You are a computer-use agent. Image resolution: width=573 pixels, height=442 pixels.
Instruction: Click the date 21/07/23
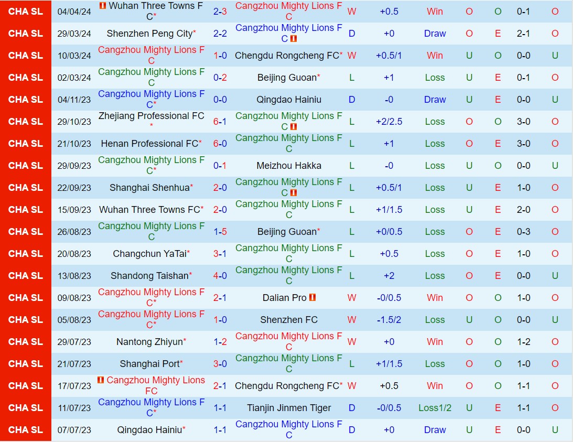point(74,364)
